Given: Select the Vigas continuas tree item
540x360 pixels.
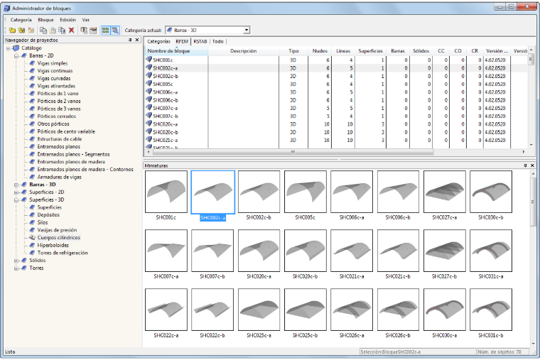Looking at the screenshot, I should (x=55, y=71).
